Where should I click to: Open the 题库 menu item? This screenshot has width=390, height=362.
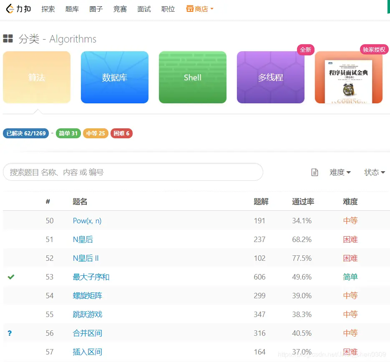(72, 9)
